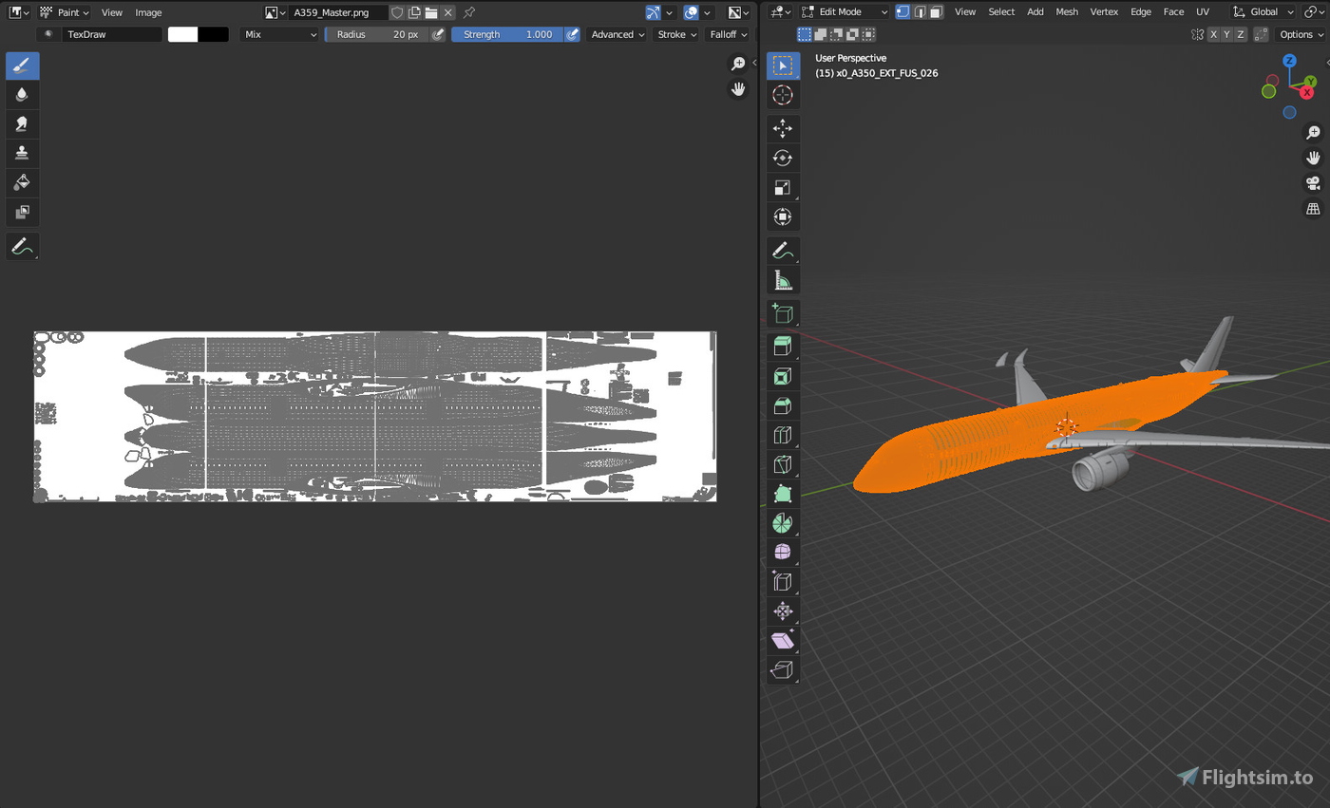Click the white brush color swatch

coord(180,34)
